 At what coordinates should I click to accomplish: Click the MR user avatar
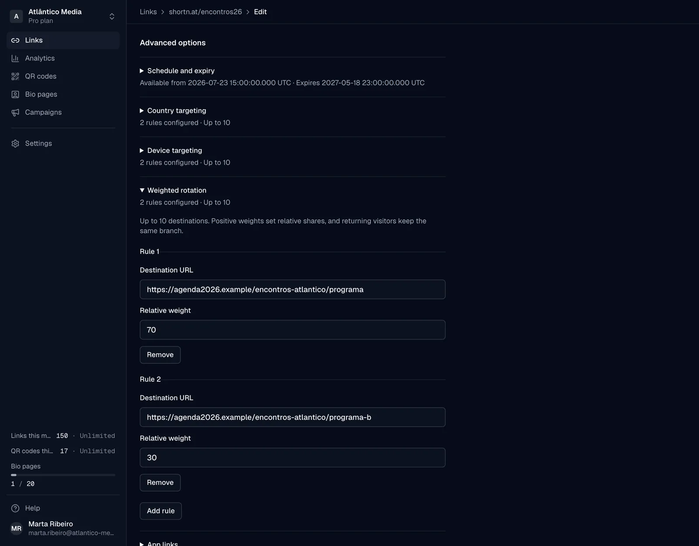[x=16, y=529]
